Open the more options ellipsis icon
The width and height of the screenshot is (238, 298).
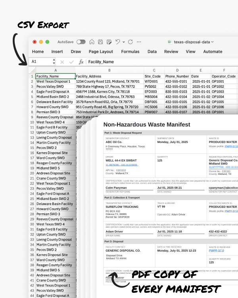pos(139,42)
